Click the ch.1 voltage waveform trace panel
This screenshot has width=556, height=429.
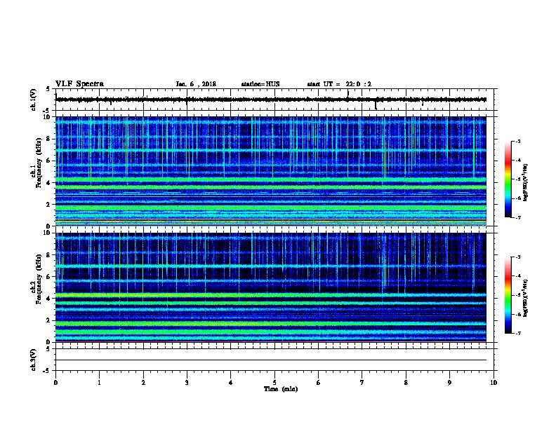[x=274, y=100]
